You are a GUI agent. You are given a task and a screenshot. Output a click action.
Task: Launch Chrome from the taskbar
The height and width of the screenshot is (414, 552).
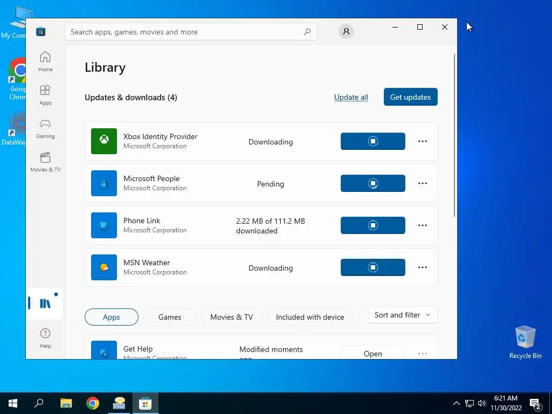(93, 403)
